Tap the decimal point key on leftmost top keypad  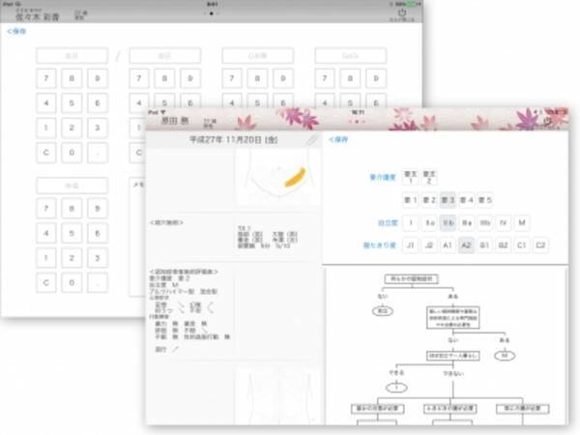[98, 153]
